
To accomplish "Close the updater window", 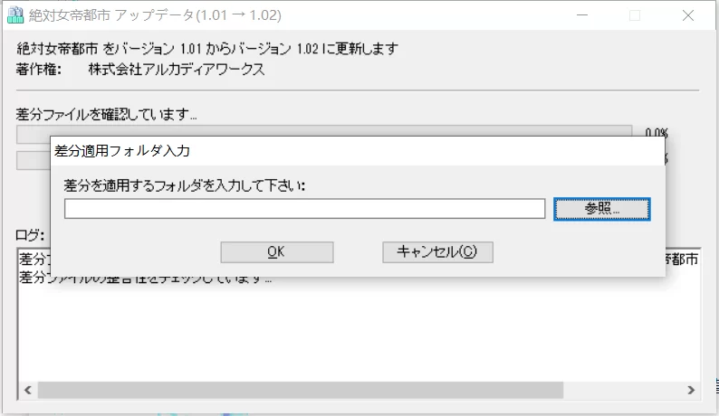I will tap(688, 15).
